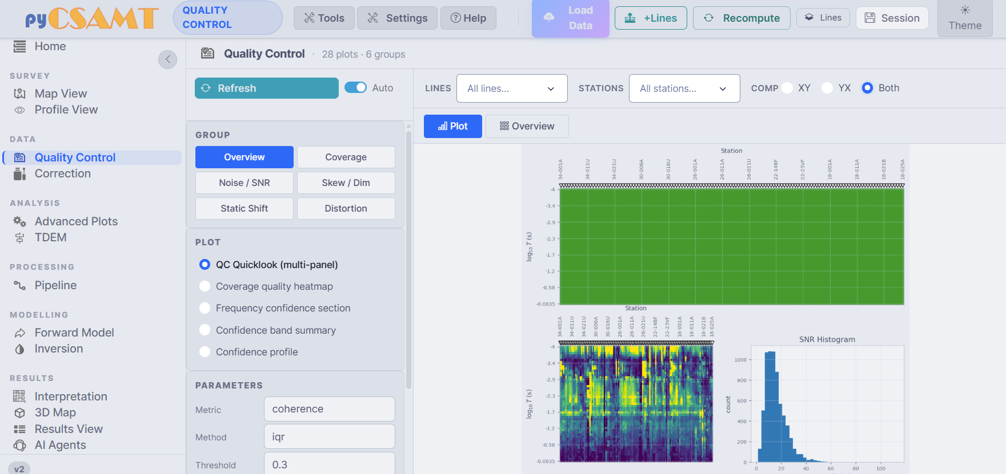The height and width of the screenshot is (474, 1006).
Task: Click the Pipeline sidebar icon
Action: click(20, 285)
